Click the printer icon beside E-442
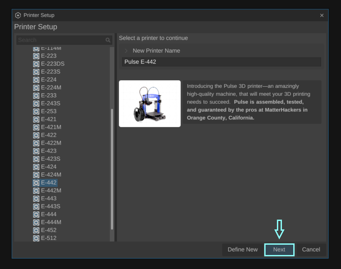 36,183
